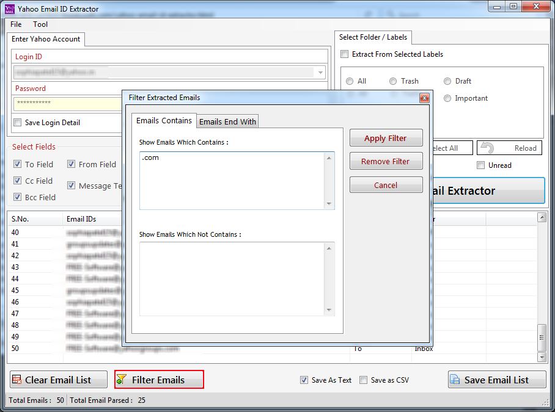Viewport: 555px width, 412px height.
Task: Select the Trash radio button
Action: click(393, 81)
